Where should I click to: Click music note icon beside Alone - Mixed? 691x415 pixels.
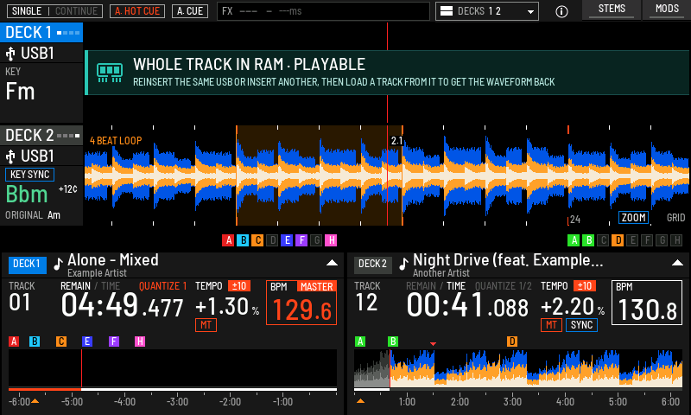coord(58,264)
